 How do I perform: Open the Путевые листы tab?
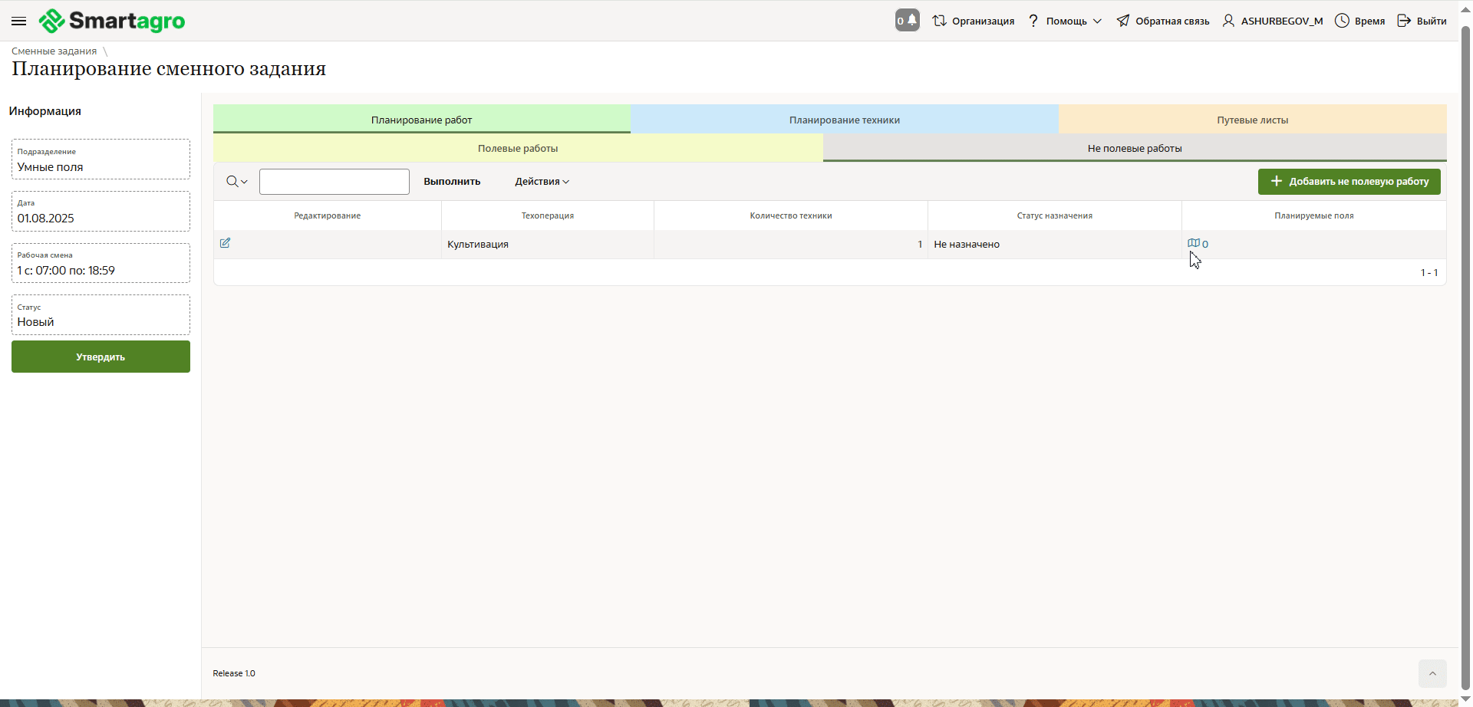(1252, 120)
